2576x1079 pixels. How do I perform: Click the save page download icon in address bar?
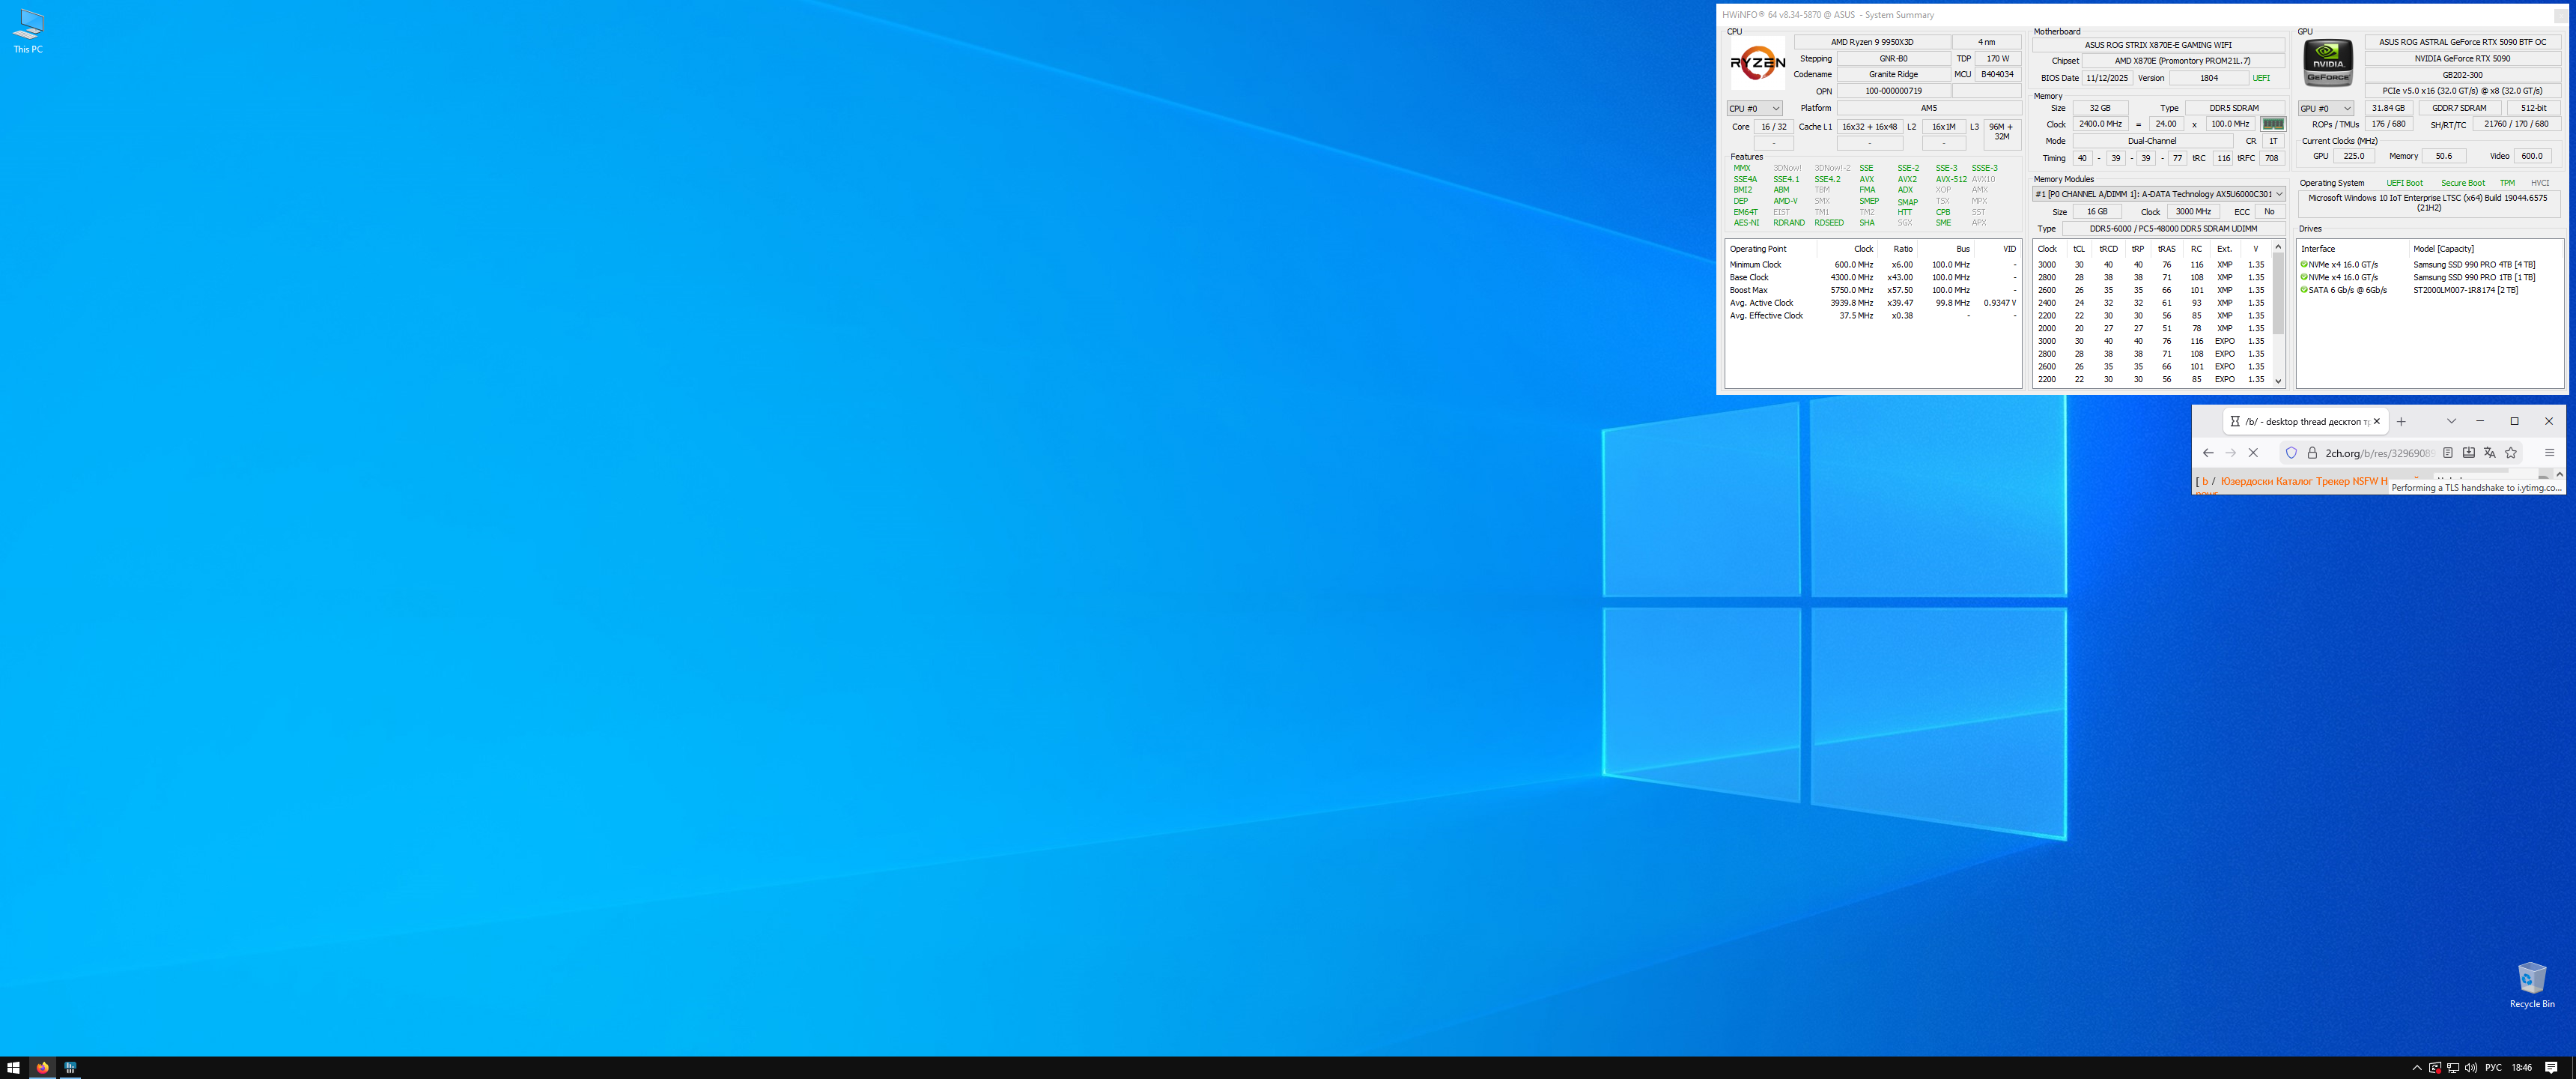[x=2468, y=453]
